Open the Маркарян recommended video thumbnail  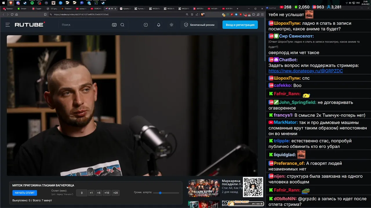pyautogui.click(x=204, y=188)
